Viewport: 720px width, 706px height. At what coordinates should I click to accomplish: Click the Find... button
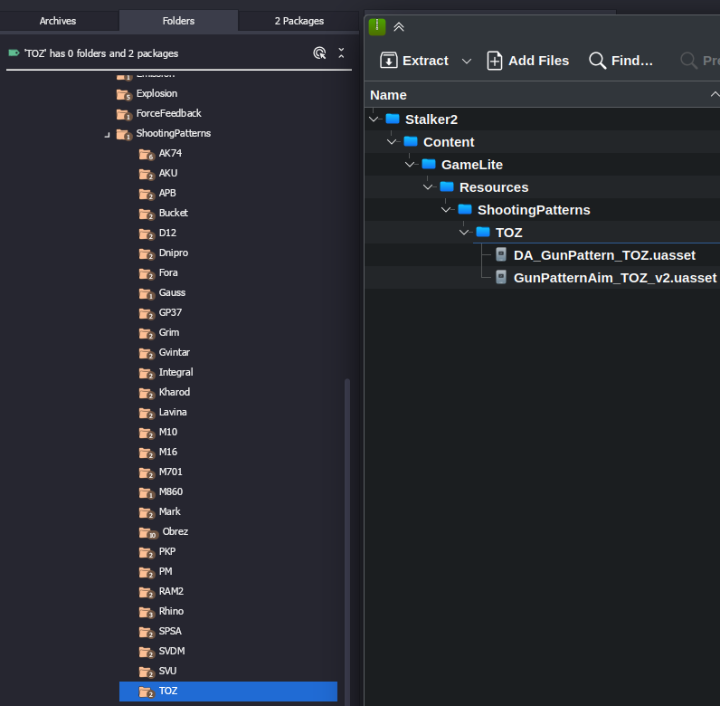point(621,61)
